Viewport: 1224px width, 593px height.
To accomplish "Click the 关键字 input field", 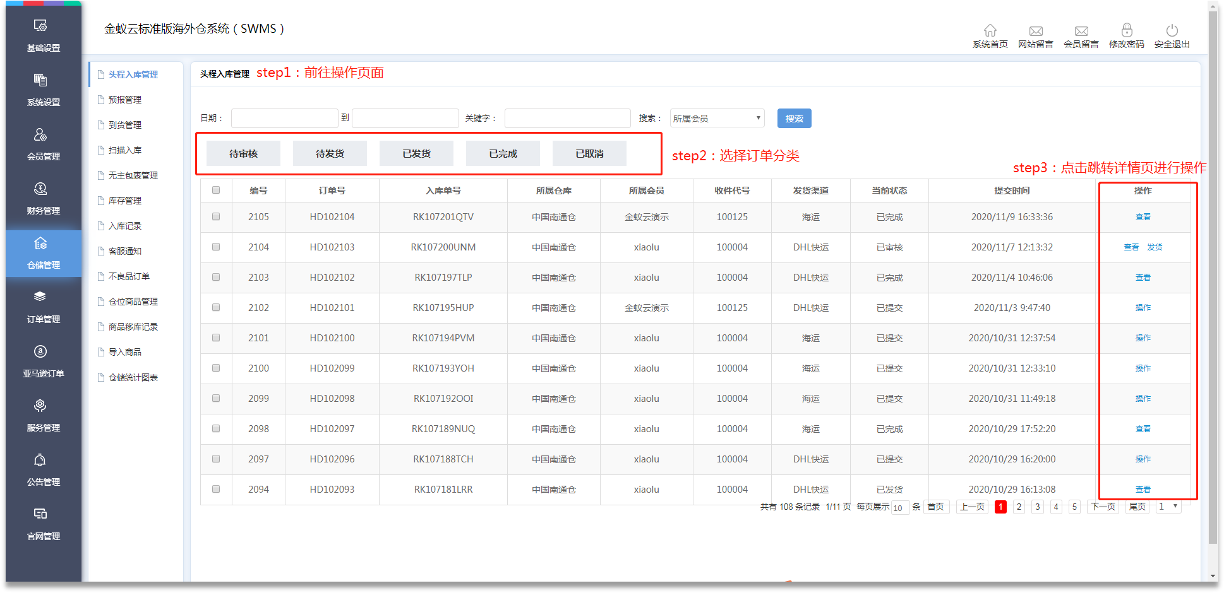I will 567,118.
